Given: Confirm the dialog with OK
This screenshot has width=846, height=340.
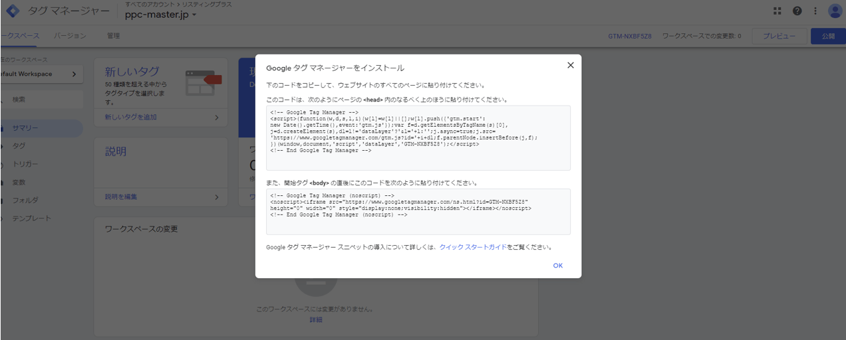Looking at the screenshot, I should click(558, 266).
